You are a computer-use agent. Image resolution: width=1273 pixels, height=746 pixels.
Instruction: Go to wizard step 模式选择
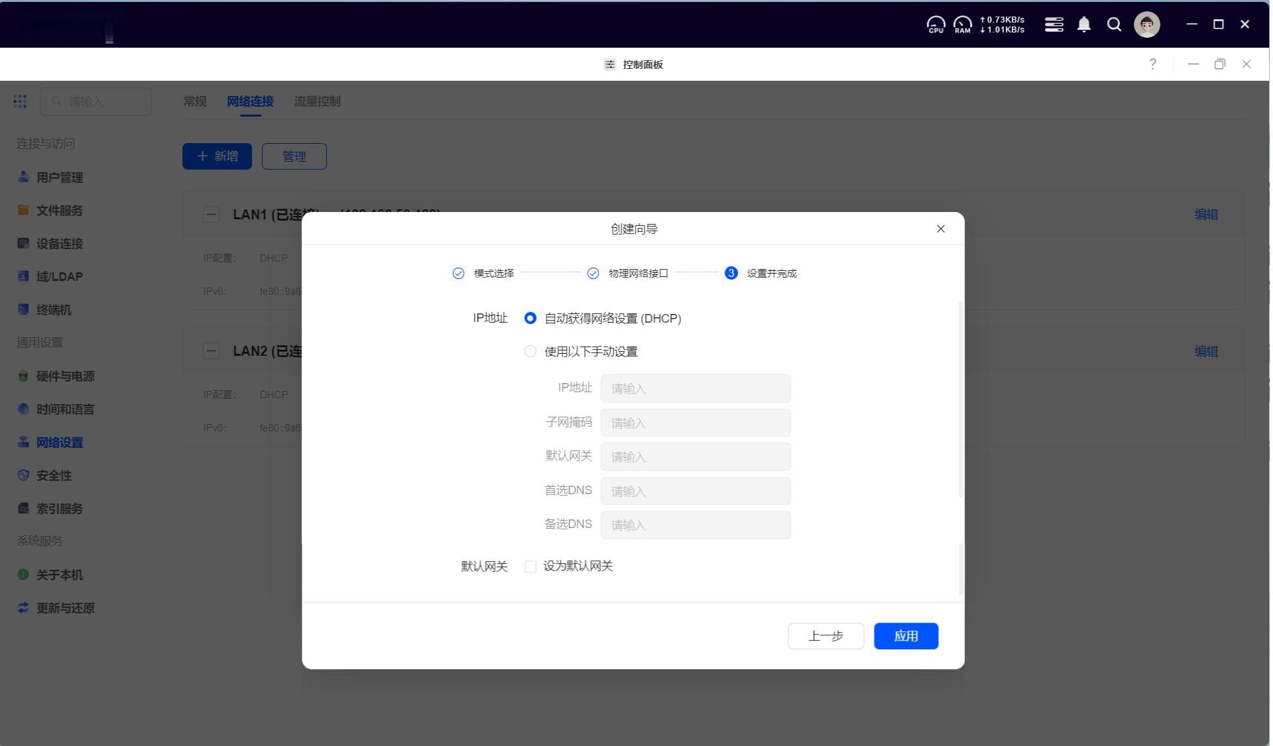tap(483, 273)
